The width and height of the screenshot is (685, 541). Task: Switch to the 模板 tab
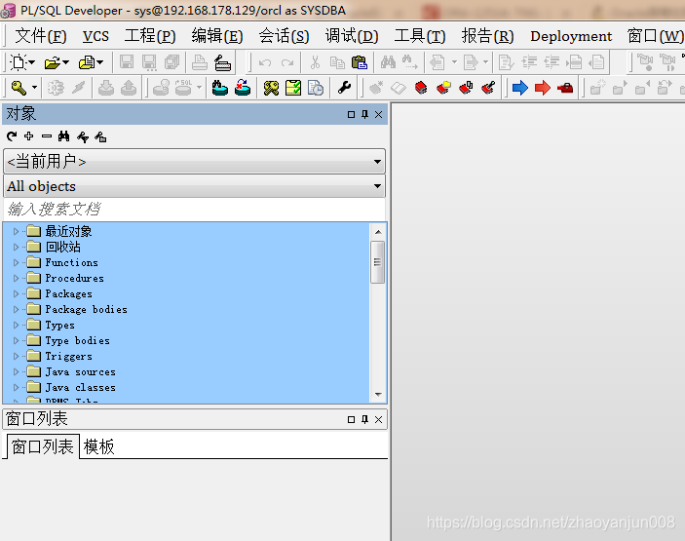(x=98, y=446)
